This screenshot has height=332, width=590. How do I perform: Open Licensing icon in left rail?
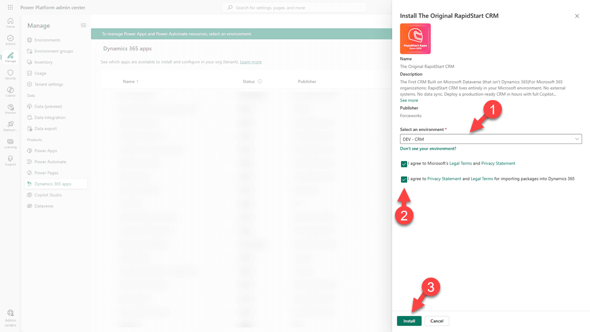[10, 143]
